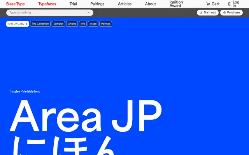Viewport: 249px width, 155px height.
Task: Open the Area JP typeface dropdown
Action: click(x=18, y=24)
